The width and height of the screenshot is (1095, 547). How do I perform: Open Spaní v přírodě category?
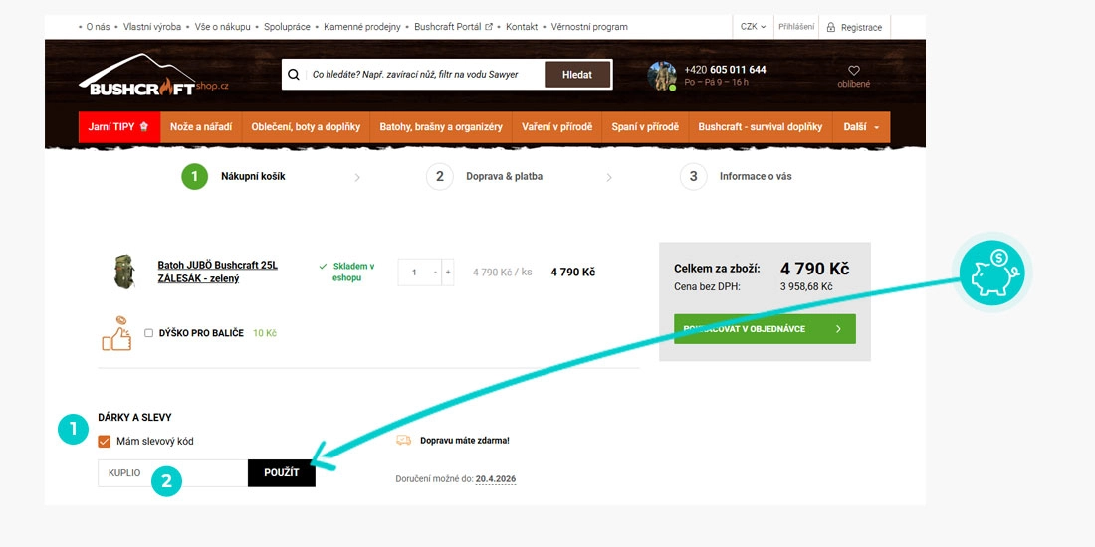point(645,127)
